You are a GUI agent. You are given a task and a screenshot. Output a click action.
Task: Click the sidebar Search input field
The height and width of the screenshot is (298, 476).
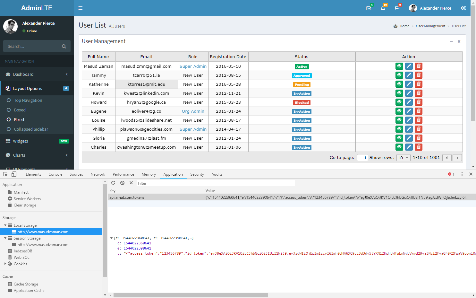tap(33, 46)
